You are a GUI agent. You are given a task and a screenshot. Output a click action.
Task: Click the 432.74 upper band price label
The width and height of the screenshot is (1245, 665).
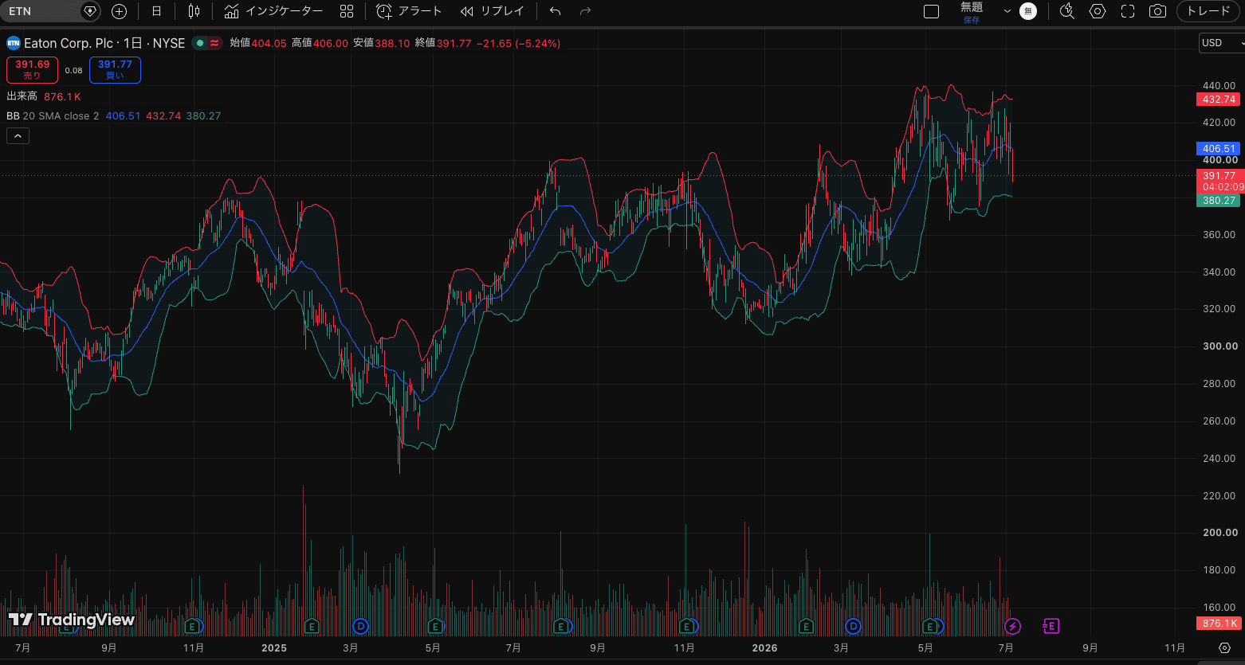pos(1219,100)
